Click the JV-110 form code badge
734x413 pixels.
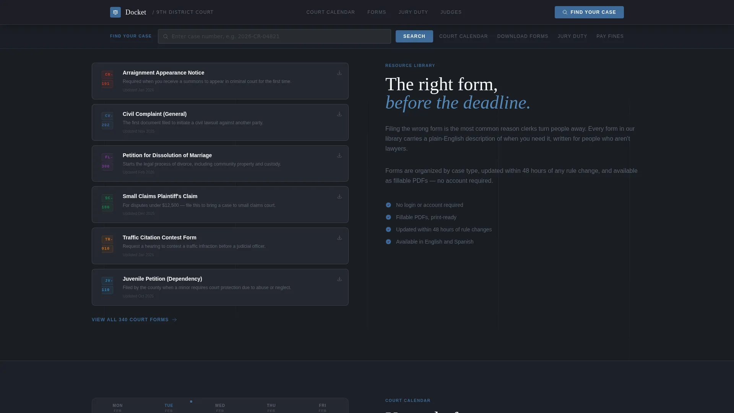pyautogui.click(x=107, y=285)
